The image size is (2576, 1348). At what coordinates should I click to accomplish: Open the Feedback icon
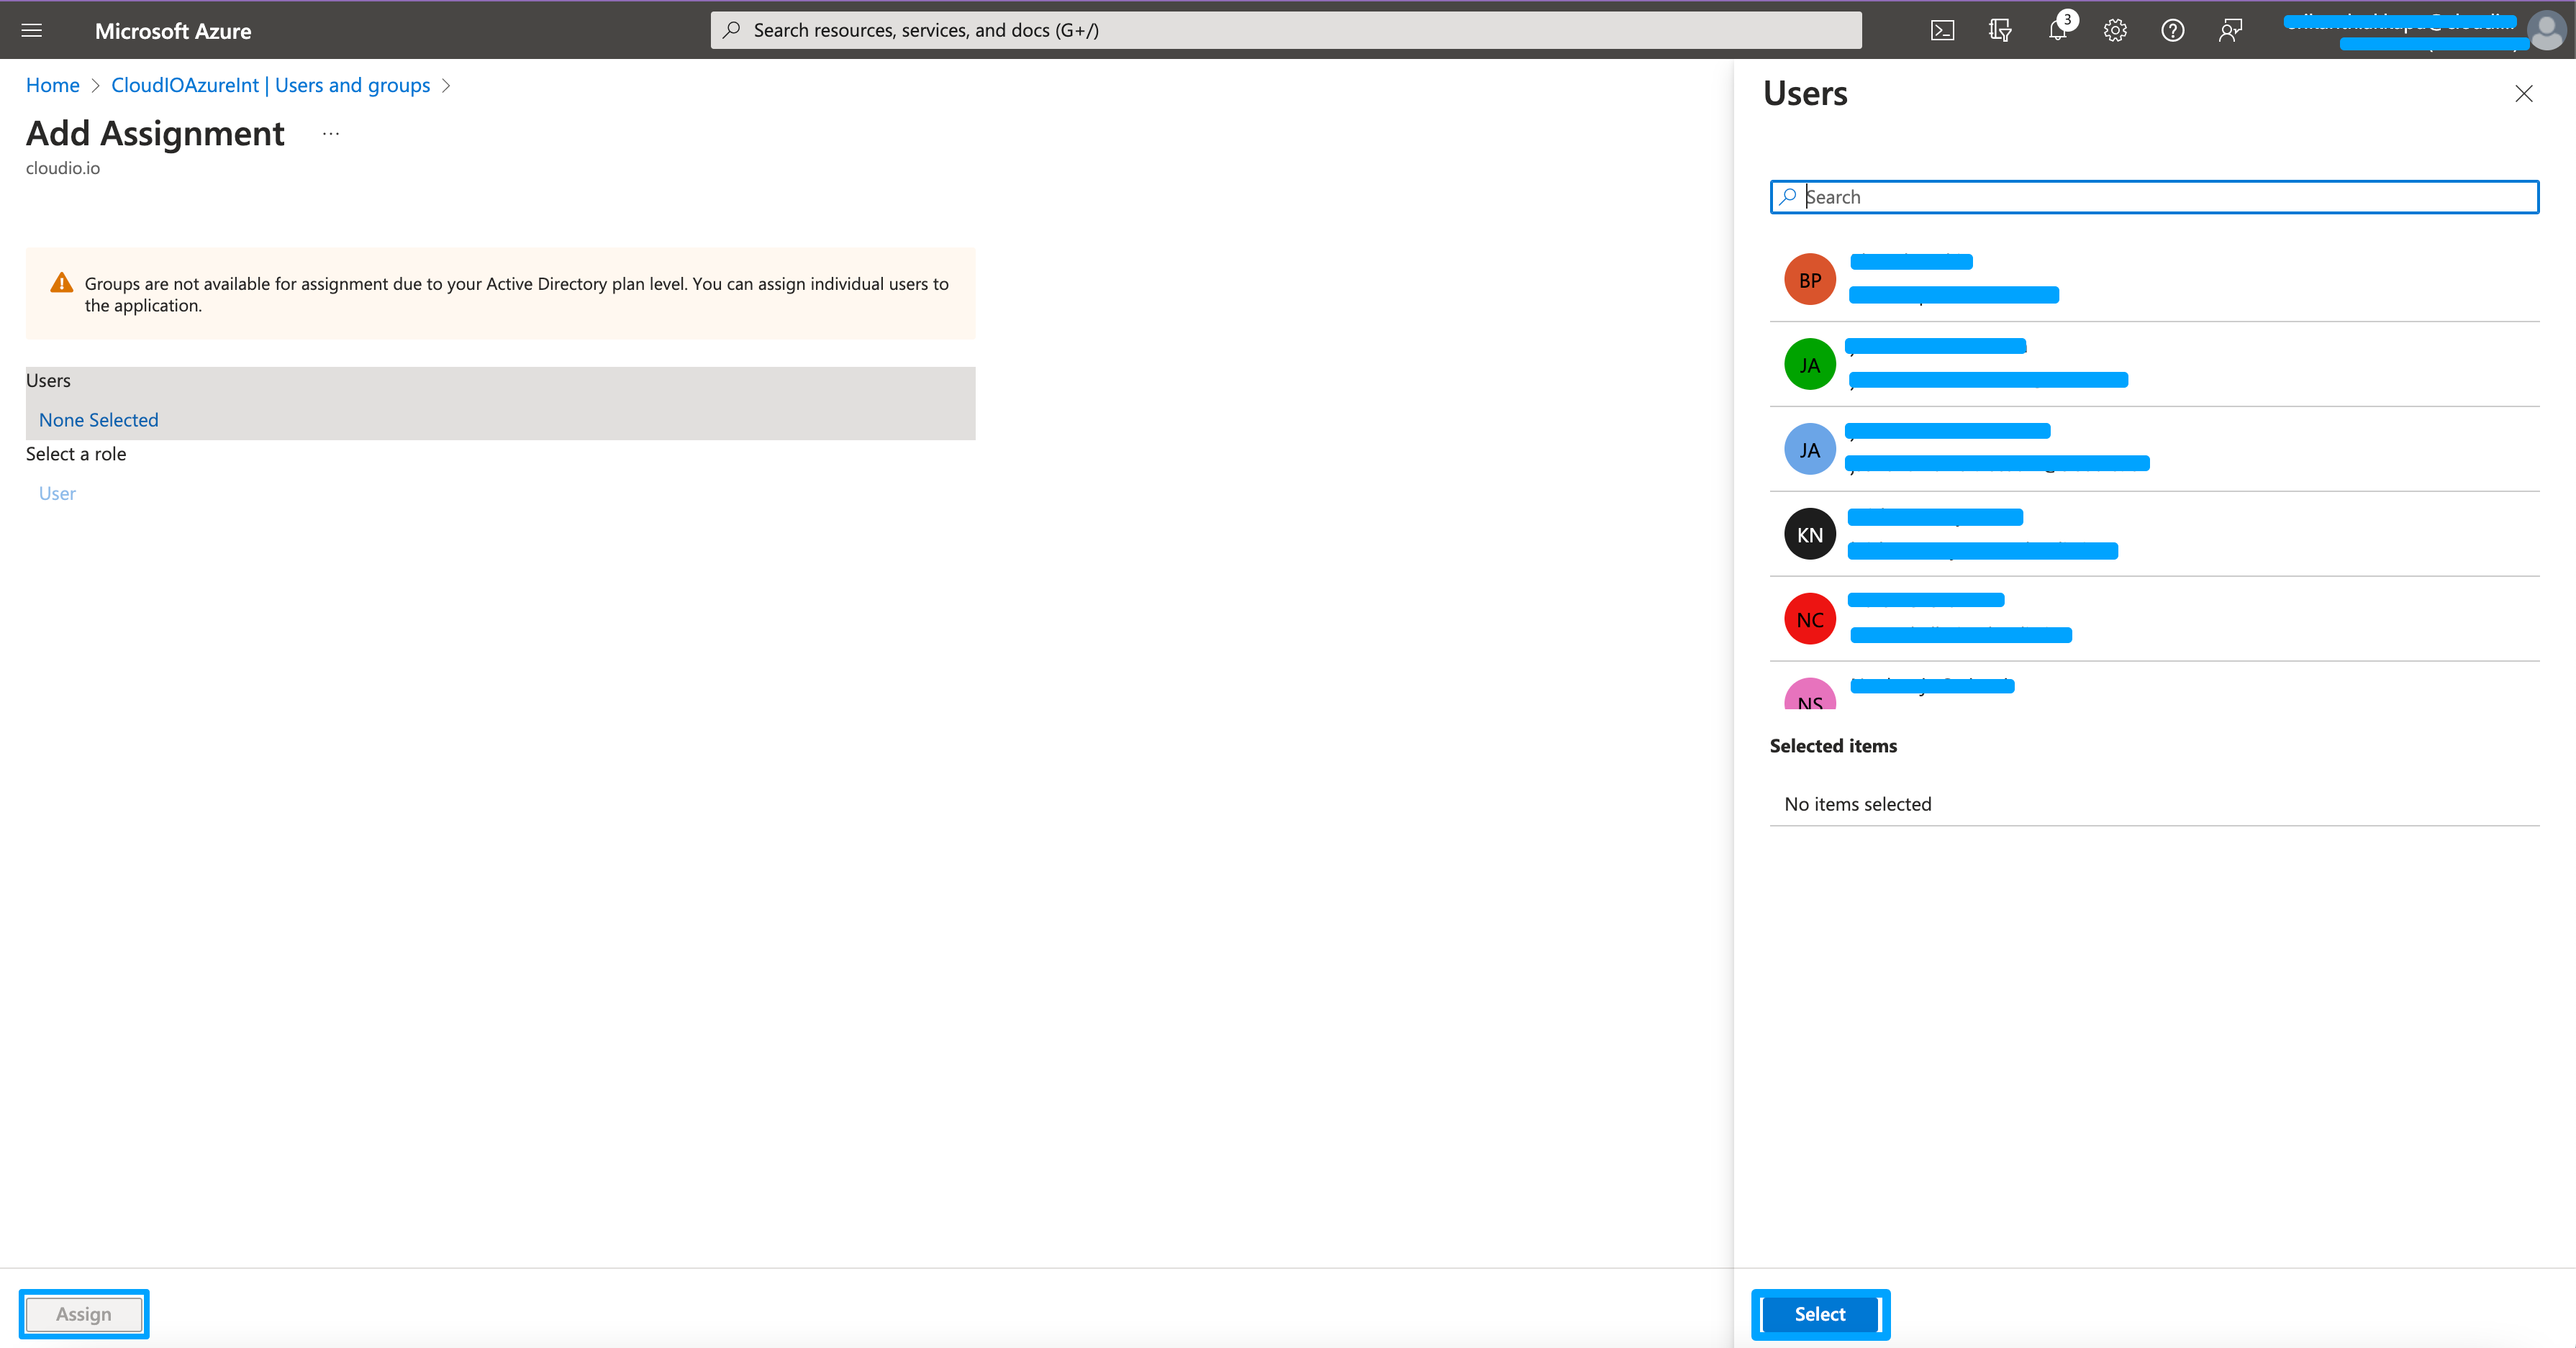(x=2230, y=31)
